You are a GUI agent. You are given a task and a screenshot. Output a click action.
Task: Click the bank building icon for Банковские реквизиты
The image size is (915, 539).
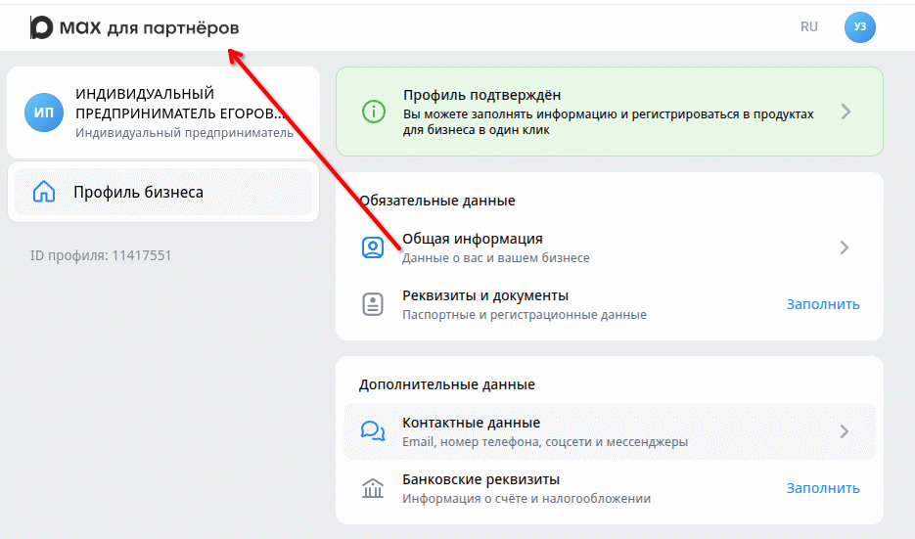tap(373, 488)
